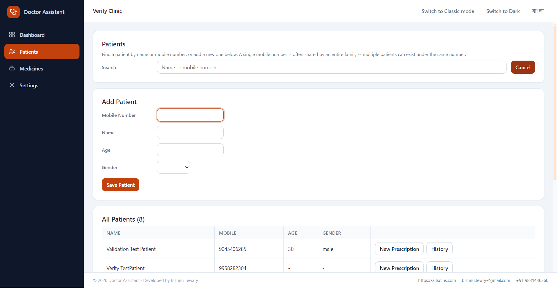
Task: Change language to Bangla
Action: point(538,11)
